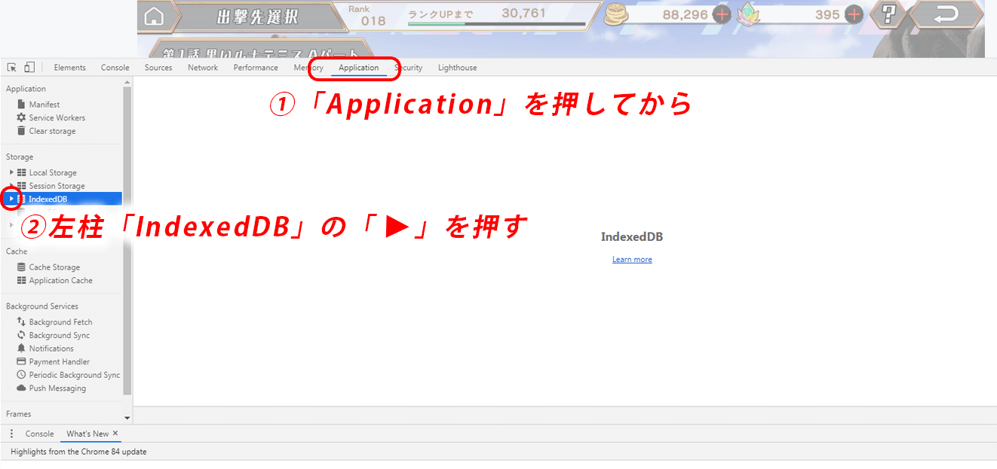Image resolution: width=997 pixels, height=469 pixels.
Task: Select Cache Storage under Cache
Action: click(54, 267)
